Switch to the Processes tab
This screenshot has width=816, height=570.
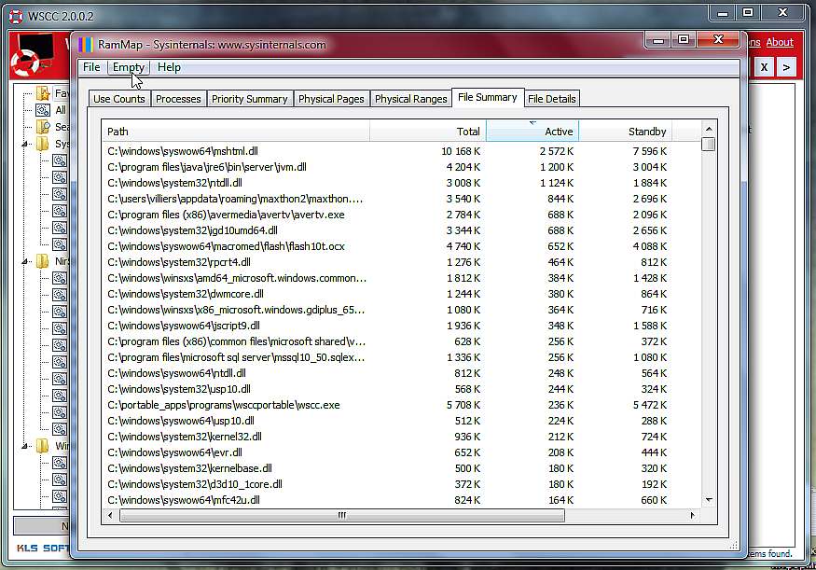click(x=178, y=99)
